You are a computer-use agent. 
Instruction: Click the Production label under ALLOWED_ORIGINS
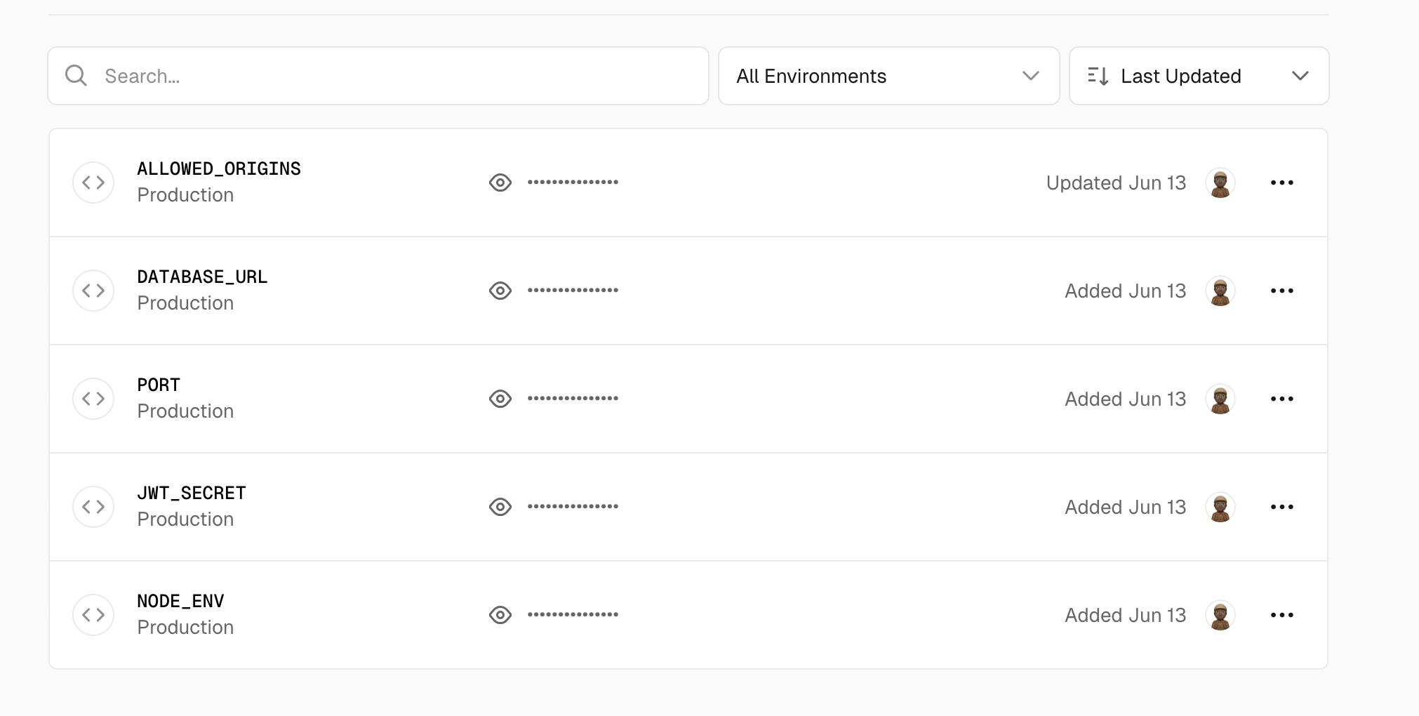coord(185,195)
